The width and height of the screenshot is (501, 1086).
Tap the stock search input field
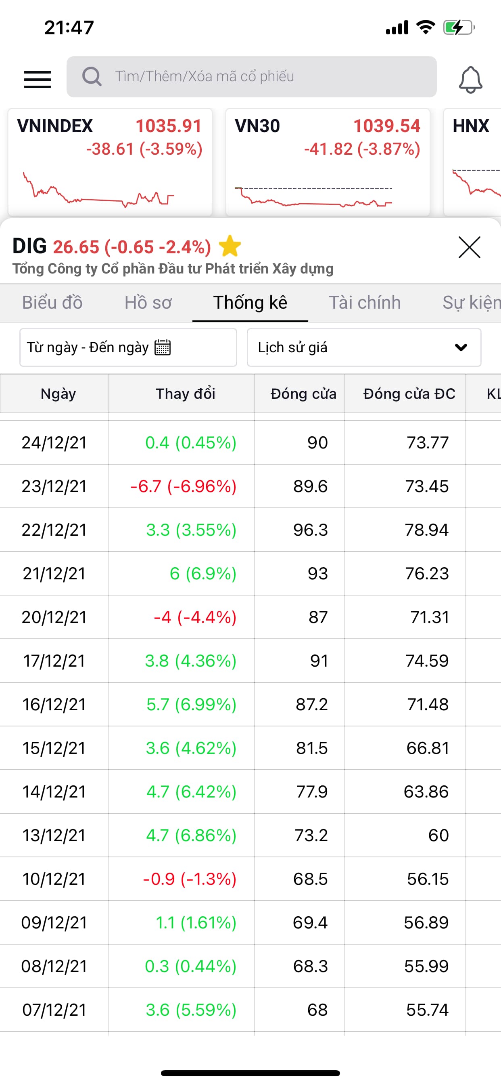click(269, 77)
